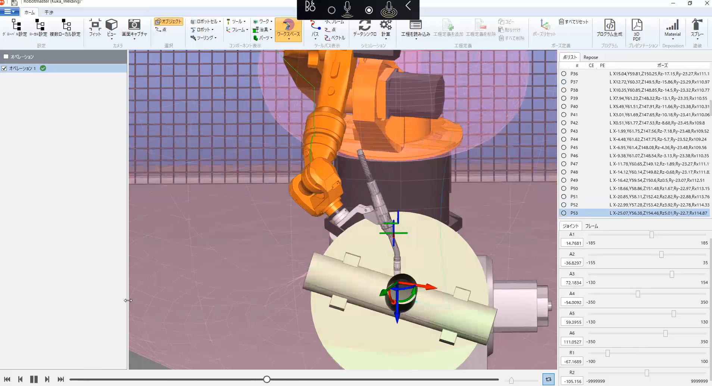
Task: Switch to the フレーム tab in joint panel
Action: coord(591,226)
